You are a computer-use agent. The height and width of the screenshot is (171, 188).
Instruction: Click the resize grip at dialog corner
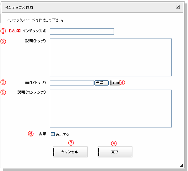coord(181,165)
